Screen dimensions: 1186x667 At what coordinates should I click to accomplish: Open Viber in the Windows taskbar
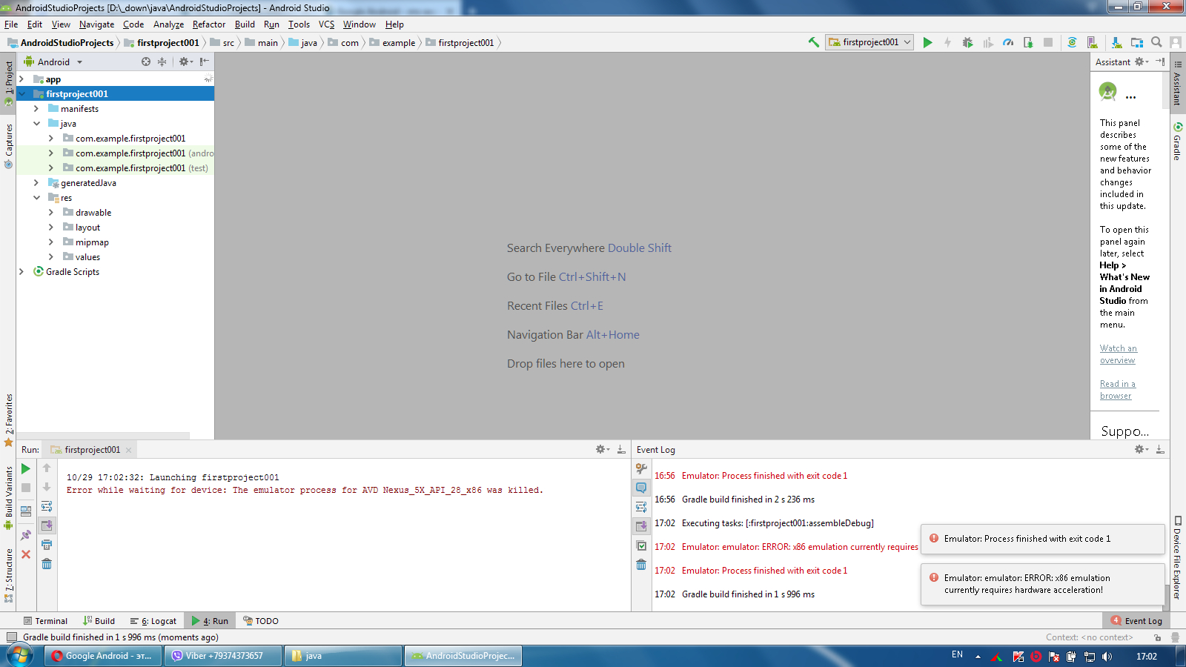(x=224, y=656)
